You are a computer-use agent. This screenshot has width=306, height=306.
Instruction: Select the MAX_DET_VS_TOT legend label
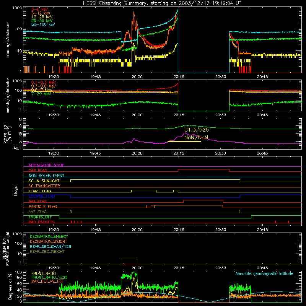(x=47, y=281)
